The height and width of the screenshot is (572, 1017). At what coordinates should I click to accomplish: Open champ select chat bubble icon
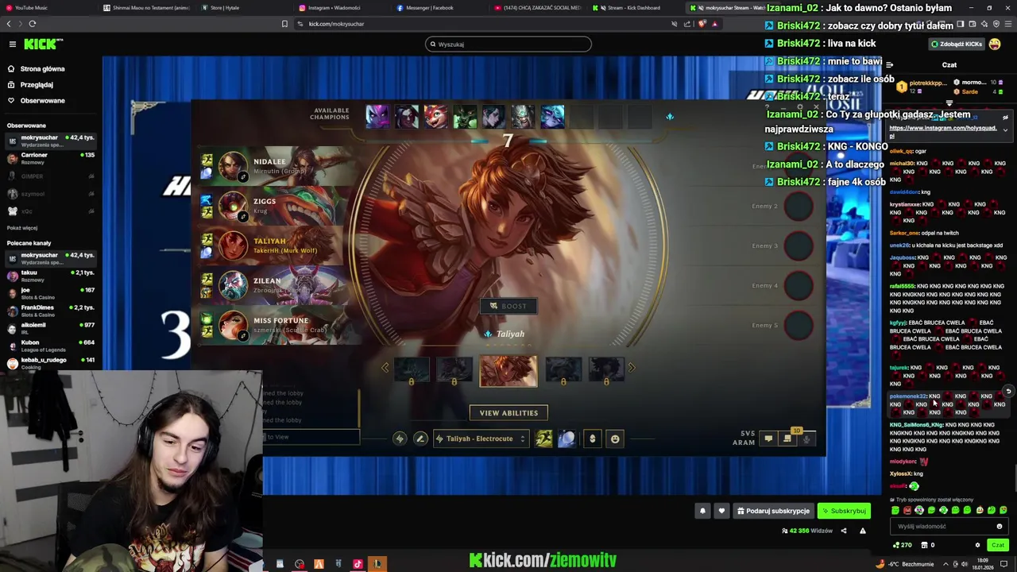[768, 439]
